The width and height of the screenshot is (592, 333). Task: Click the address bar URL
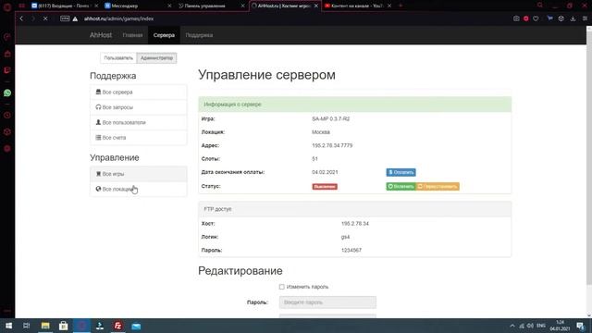119,18
